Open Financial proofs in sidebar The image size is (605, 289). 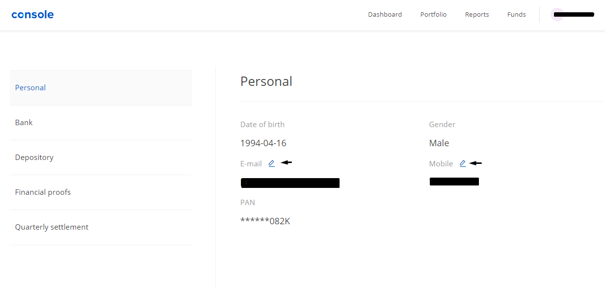click(x=101, y=192)
